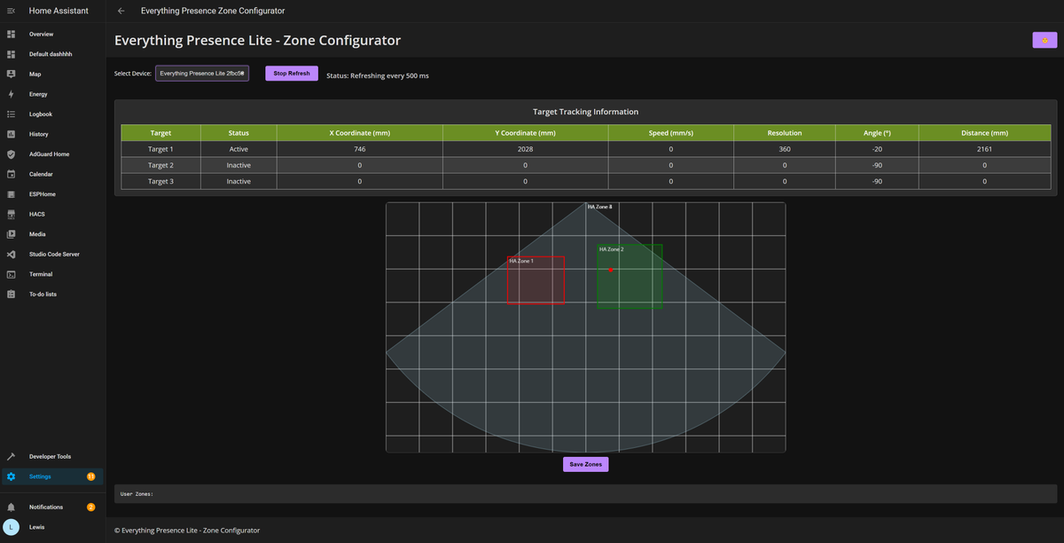This screenshot has height=543, width=1064.
Task: Click the Target 1 row label
Action: pos(160,149)
